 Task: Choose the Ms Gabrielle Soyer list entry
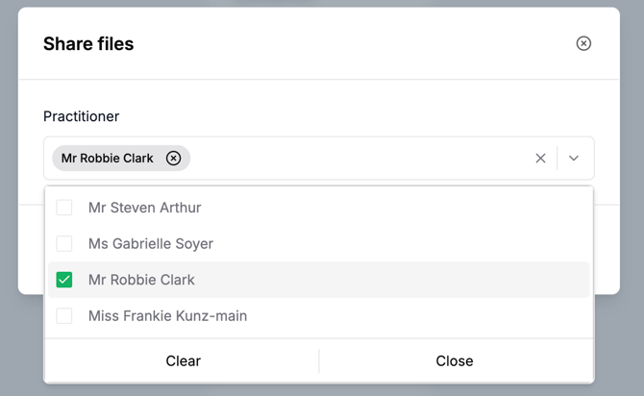319,243
